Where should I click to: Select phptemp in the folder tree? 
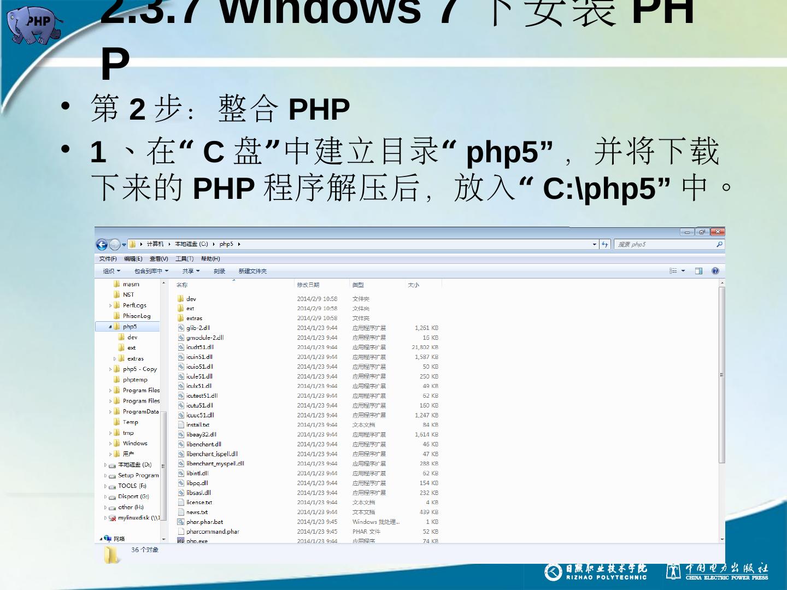[x=135, y=380]
